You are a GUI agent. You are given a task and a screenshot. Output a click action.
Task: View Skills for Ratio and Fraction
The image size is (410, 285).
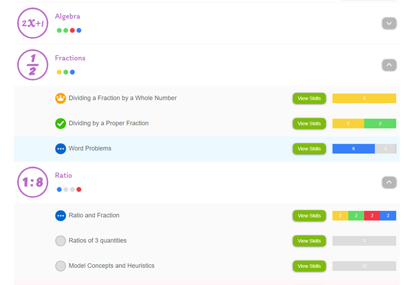point(309,216)
